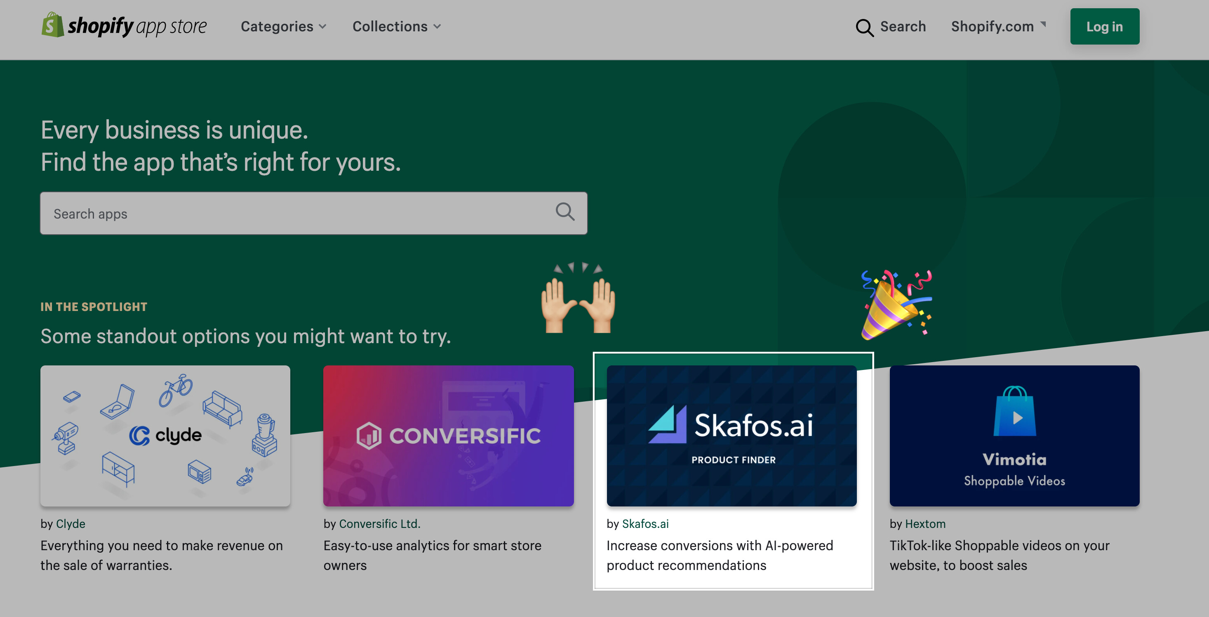Click the Search text in header
This screenshot has height=617, width=1209.
[x=903, y=27]
